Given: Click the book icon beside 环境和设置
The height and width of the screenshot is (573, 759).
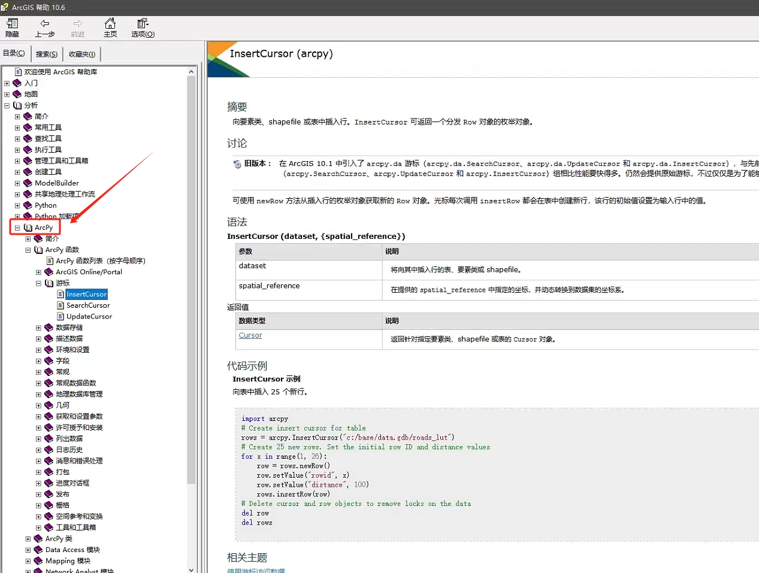Looking at the screenshot, I should pos(49,350).
